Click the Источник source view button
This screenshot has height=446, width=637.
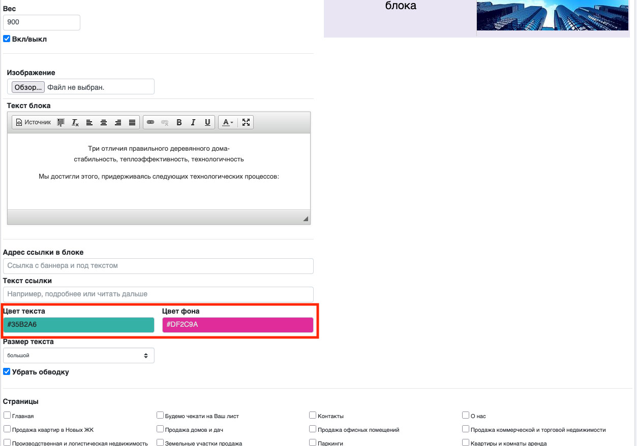coord(34,122)
